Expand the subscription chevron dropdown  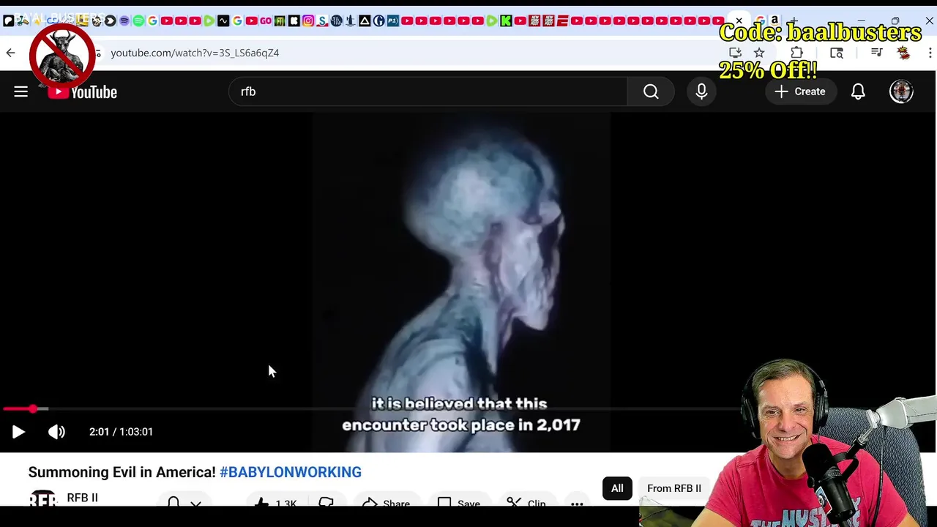coord(195,504)
